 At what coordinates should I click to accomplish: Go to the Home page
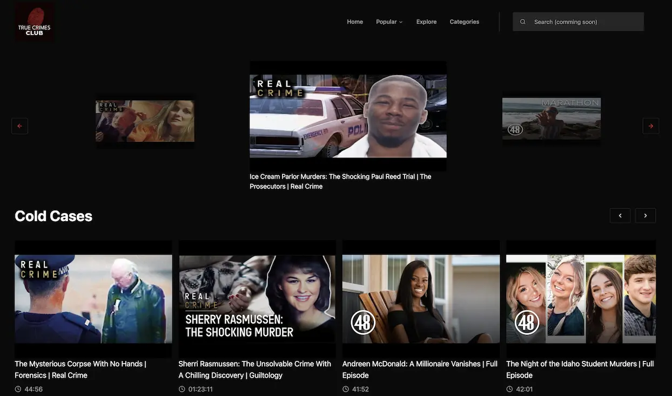355,22
